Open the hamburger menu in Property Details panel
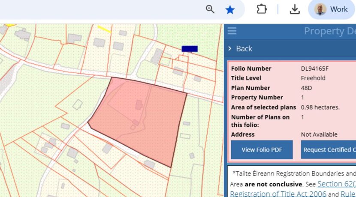This screenshot has width=356, height=197. (x=232, y=31)
